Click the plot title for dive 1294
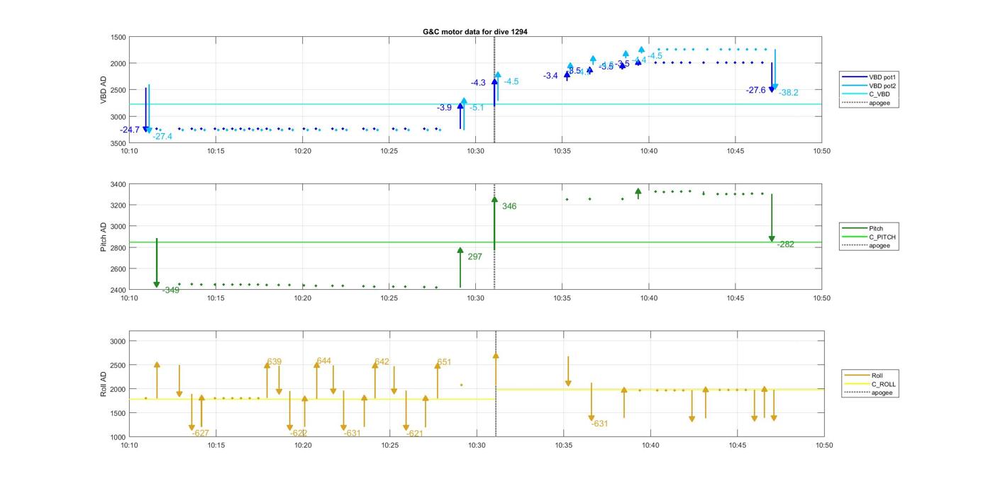993x491 pixels. point(475,32)
